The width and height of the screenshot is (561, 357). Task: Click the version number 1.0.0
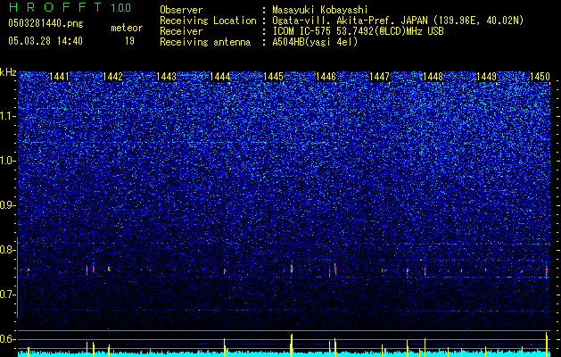click(120, 8)
